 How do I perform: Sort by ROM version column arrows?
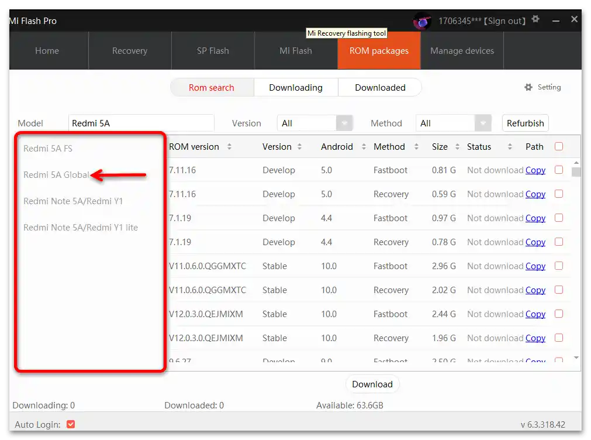229,147
